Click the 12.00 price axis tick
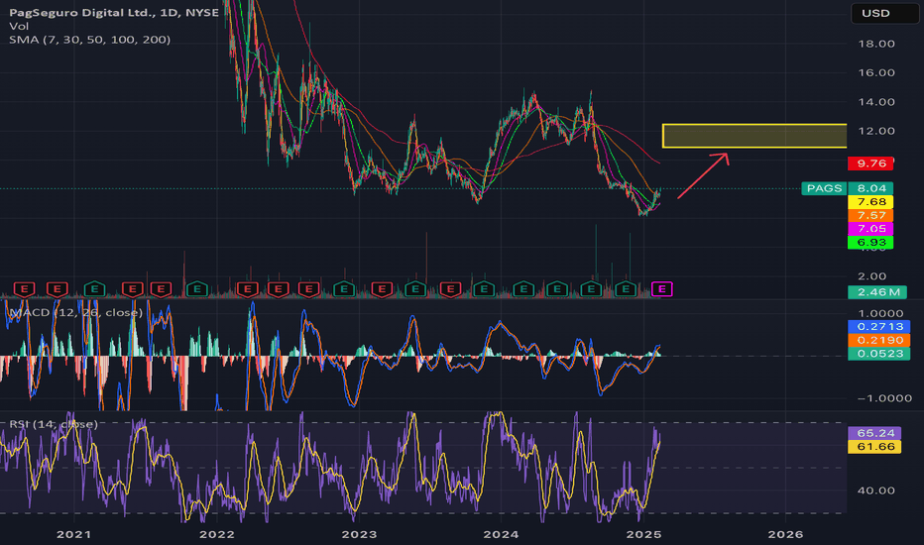The image size is (924, 545). point(876,131)
